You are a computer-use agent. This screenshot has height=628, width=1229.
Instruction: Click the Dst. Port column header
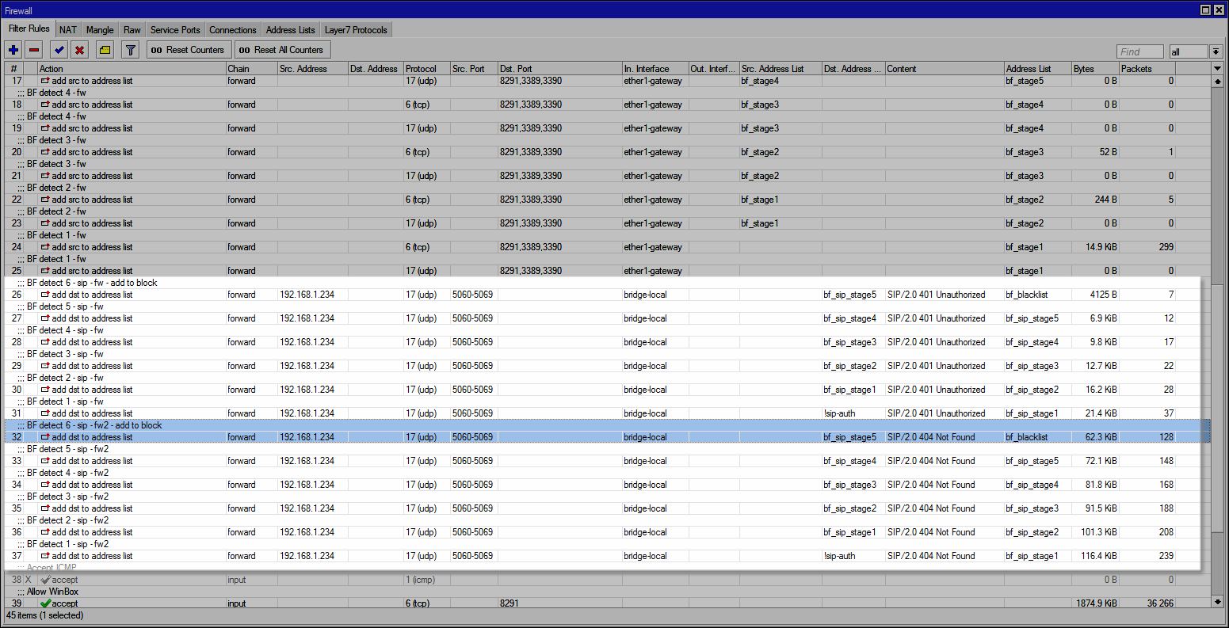click(559, 69)
